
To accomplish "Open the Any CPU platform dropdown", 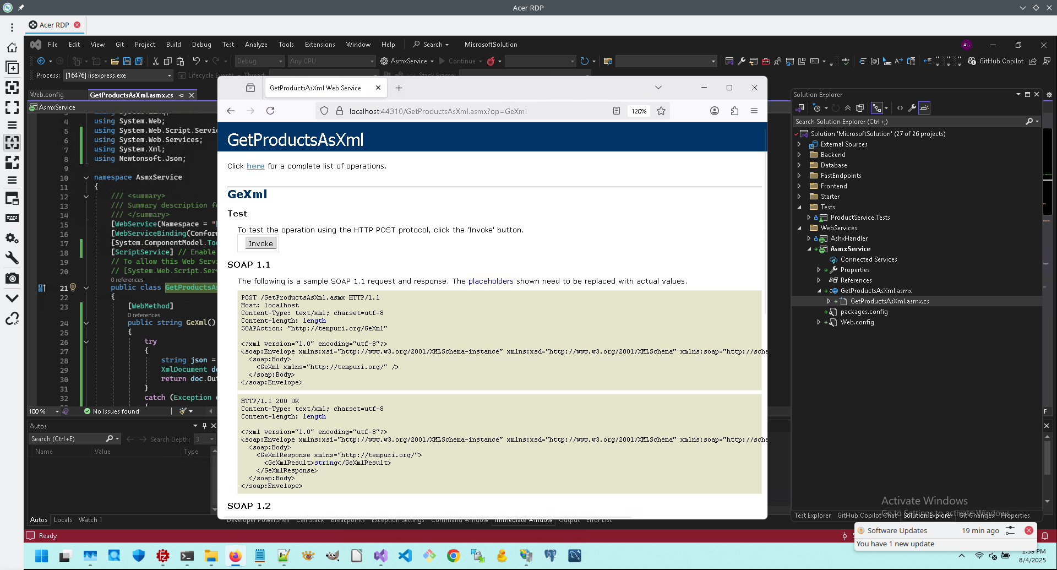I will coord(332,61).
